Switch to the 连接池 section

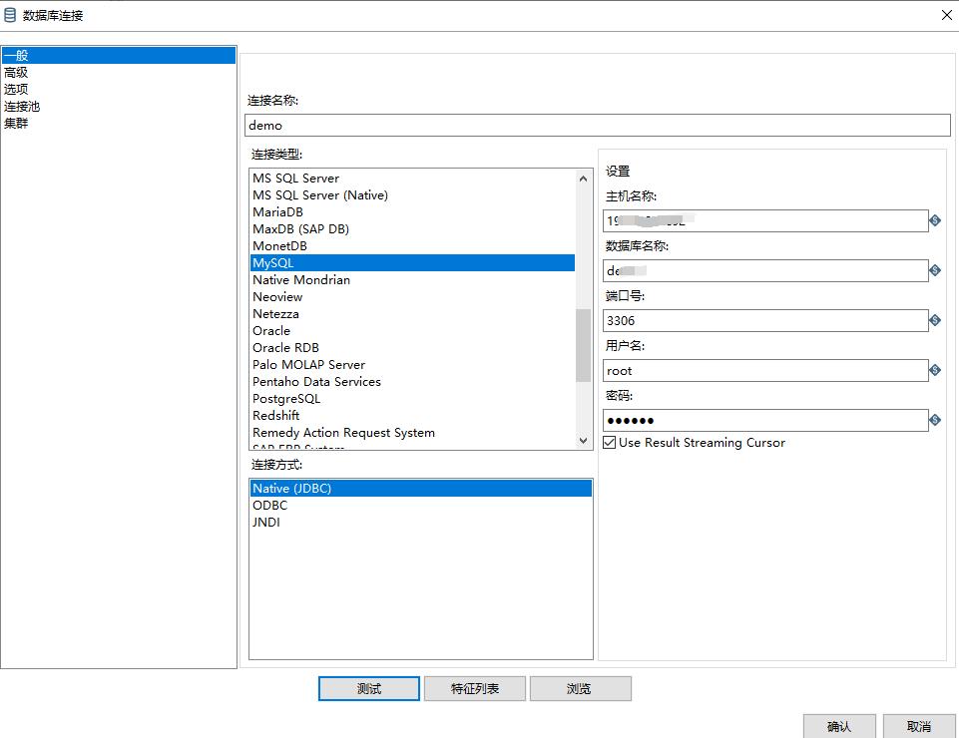[x=22, y=107]
